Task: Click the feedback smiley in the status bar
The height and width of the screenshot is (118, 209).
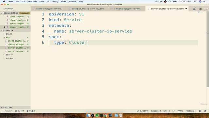Action: pyautogui.click(x=200, y=111)
